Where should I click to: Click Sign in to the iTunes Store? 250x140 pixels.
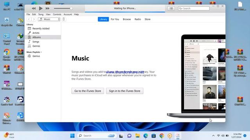125,91
